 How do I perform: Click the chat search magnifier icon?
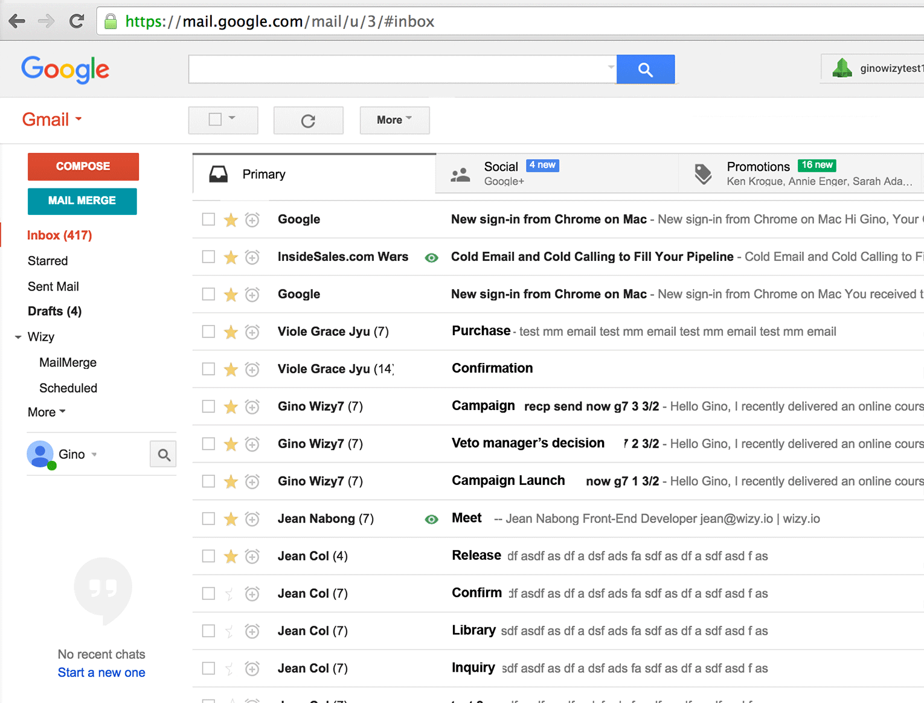[x=163, y=455]
